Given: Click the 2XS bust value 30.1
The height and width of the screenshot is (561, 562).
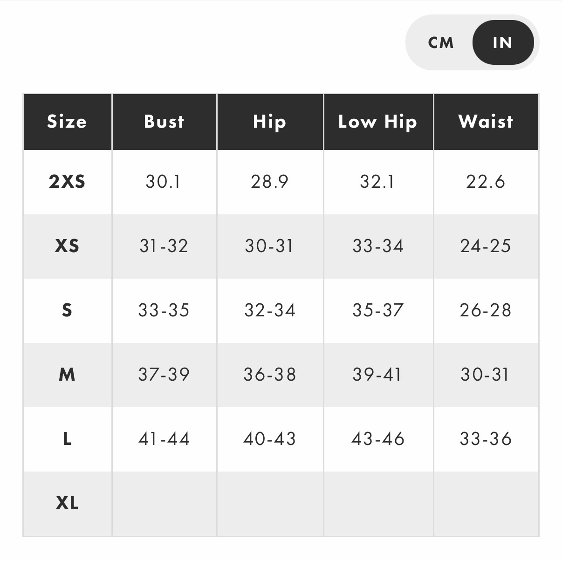Looking at the screenshot, I should point(163,182).
